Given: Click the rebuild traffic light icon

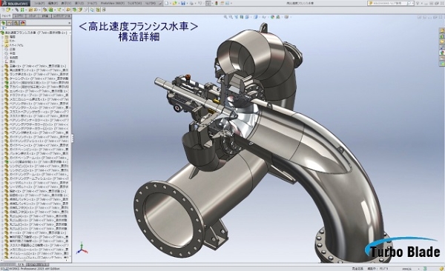Looking at the screenshot, I should (x=217, y=3).
